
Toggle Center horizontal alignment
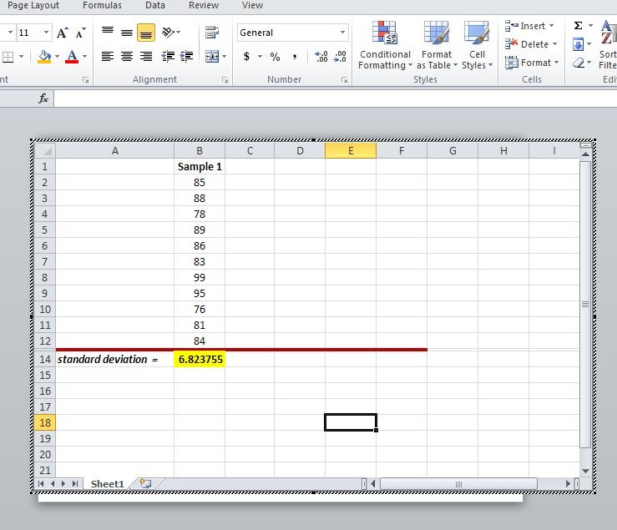click(127, 57)
